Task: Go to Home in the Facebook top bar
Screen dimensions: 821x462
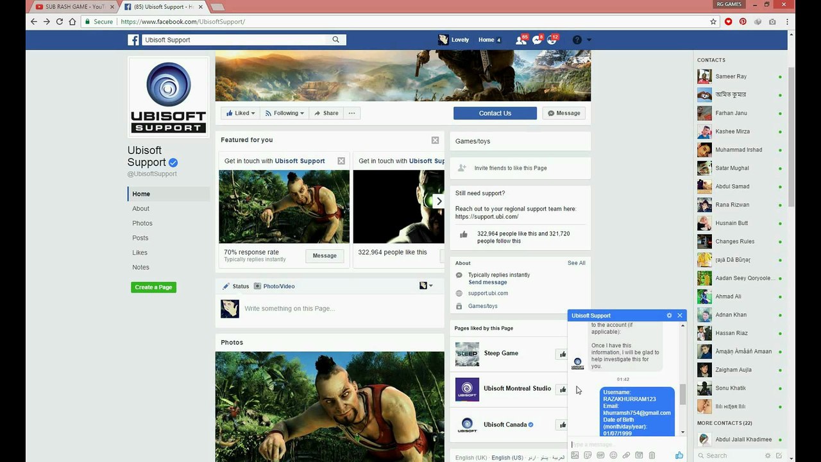Action: point(486,40)
